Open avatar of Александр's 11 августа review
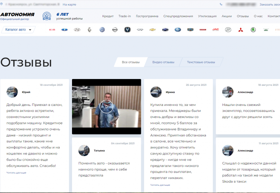Screen dimensions: 280x193 (x=228, y=150)
